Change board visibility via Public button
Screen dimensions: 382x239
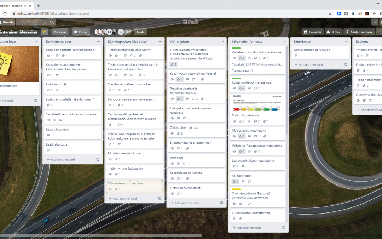(x=81, y=32)
